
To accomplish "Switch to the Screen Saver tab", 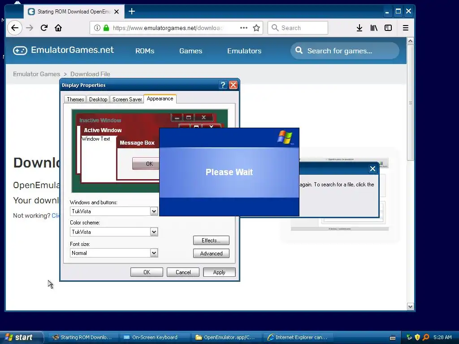I will [x=127, y=99].
